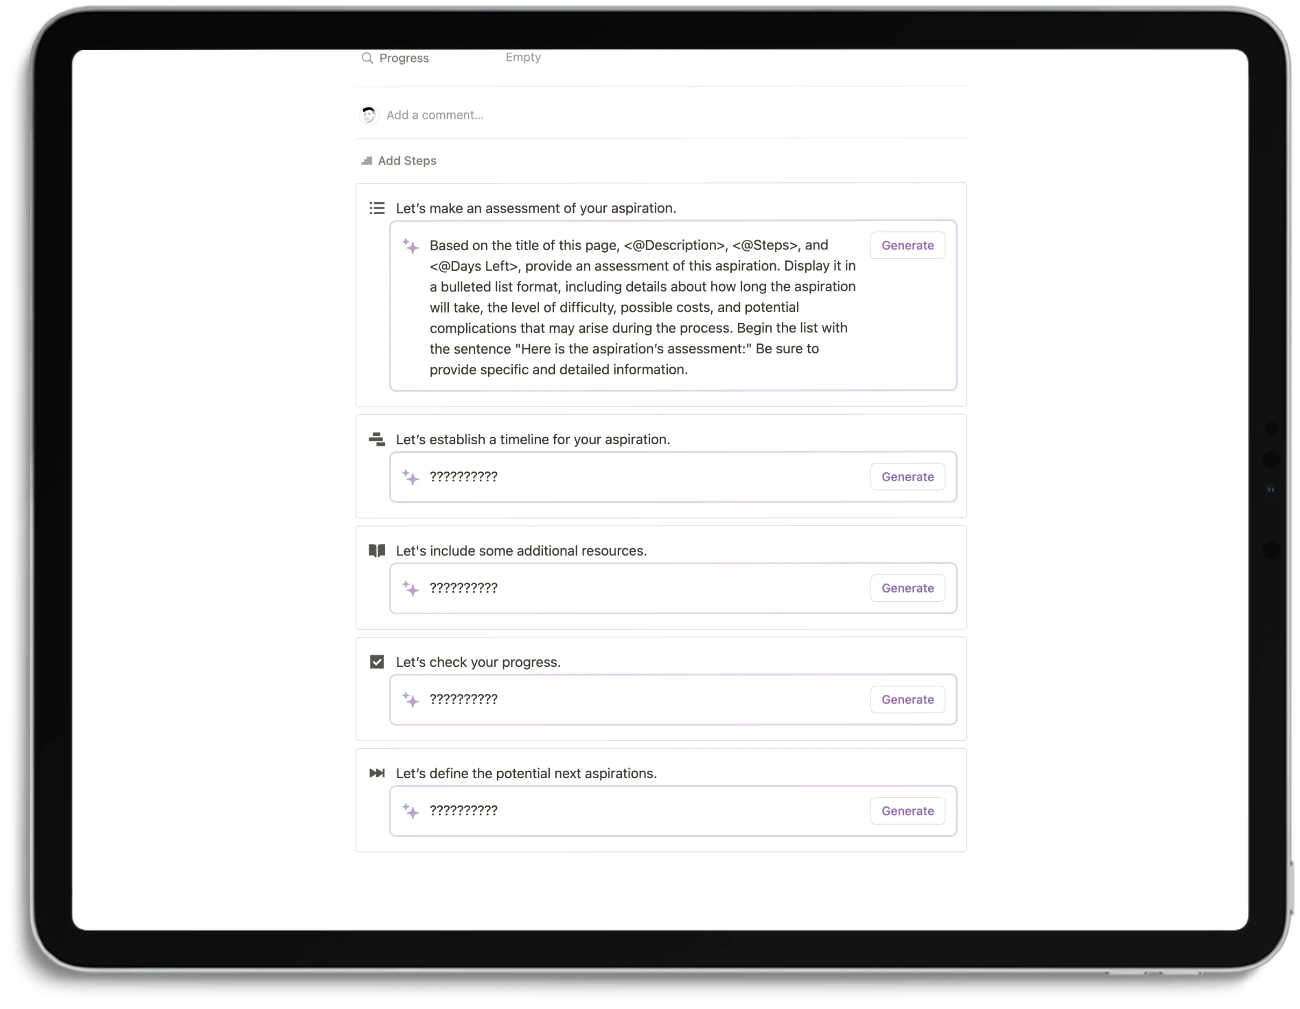The image size is (1300, 1009).
Task: Click the progress check checkbox icon
Action: (x=377, y=661)
